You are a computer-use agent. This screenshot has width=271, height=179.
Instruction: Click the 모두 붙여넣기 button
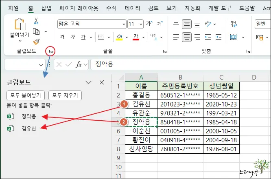point(26,95)
